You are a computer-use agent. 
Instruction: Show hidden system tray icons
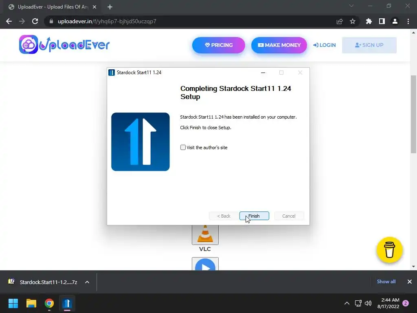(x=347, y=303)
